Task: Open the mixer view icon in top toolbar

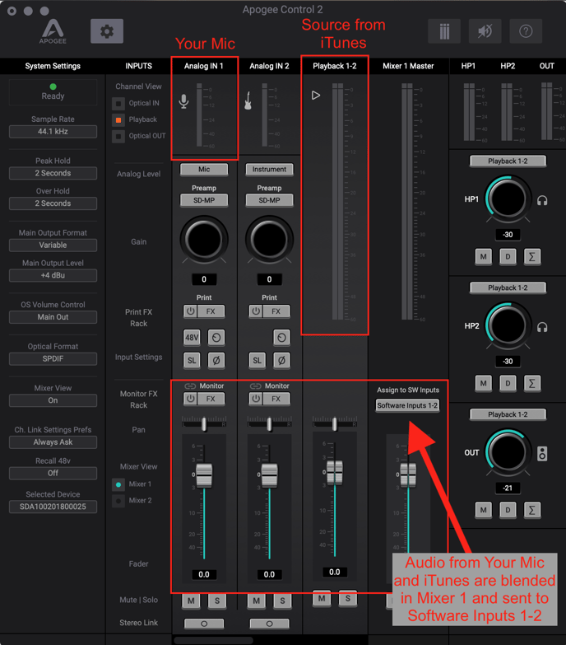Action: point(444,31)
